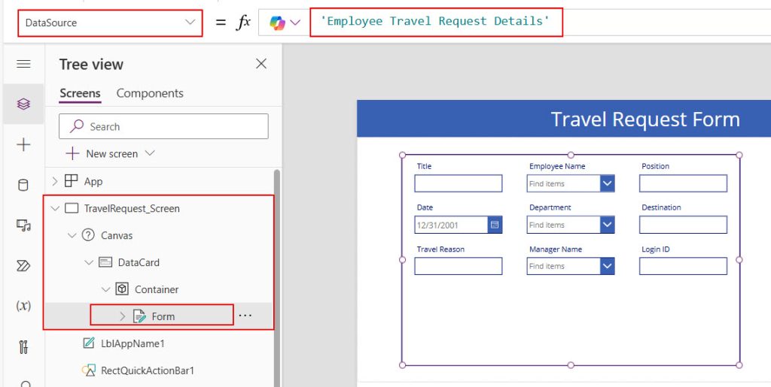Click the tree view Search box
Viewport: 771px width, 387px height.
(163, 126)
